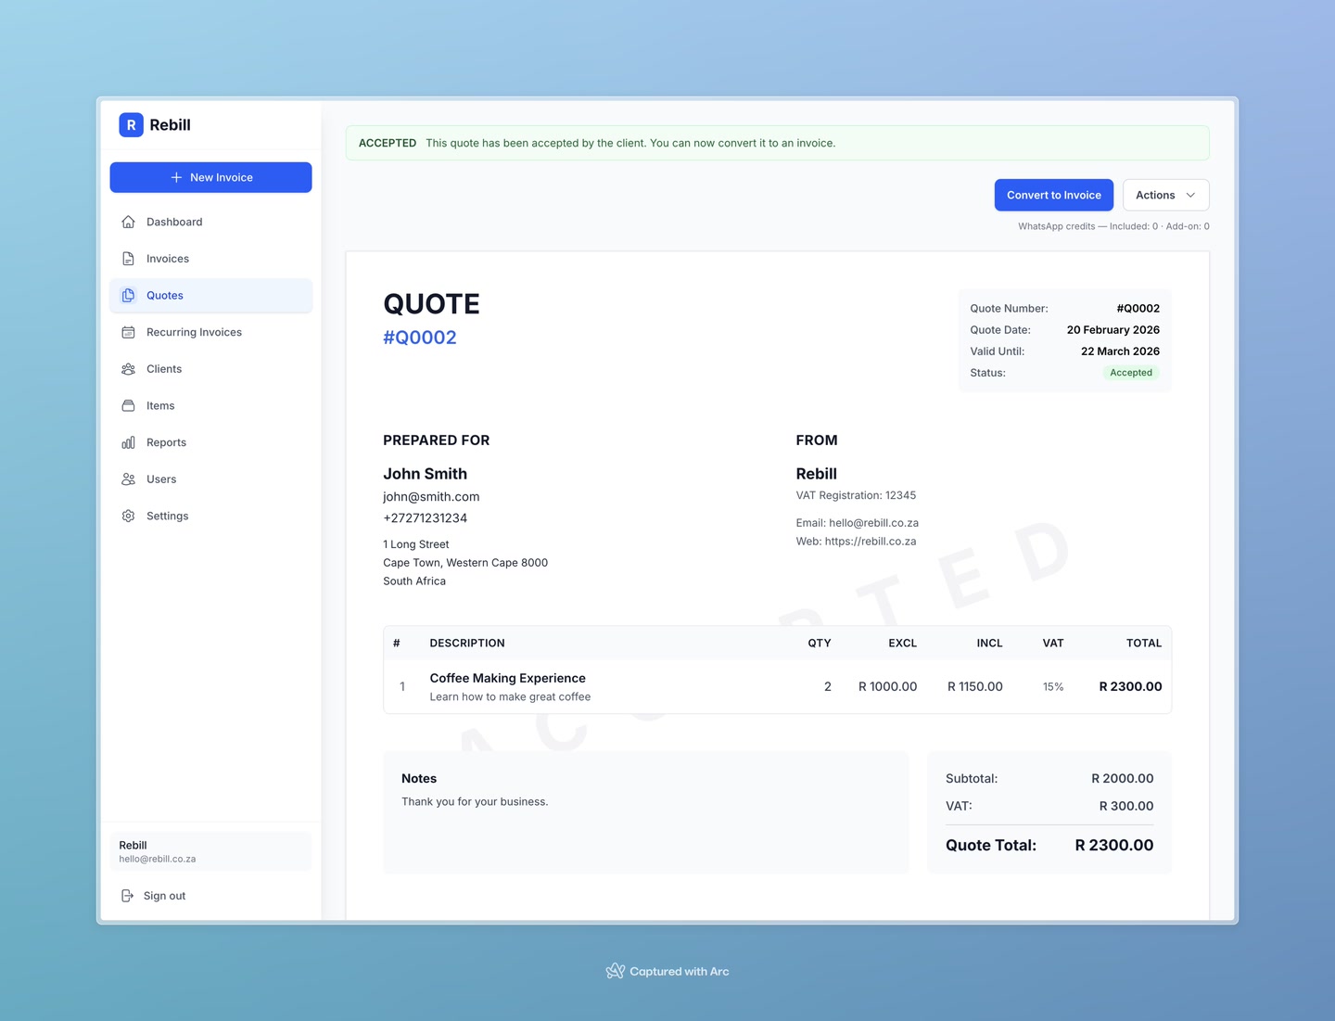Screen dimensions: 1335x1021
Task: Click the Quotes sidebar icon
Action: pyautogui.click(x=128, y=296)
